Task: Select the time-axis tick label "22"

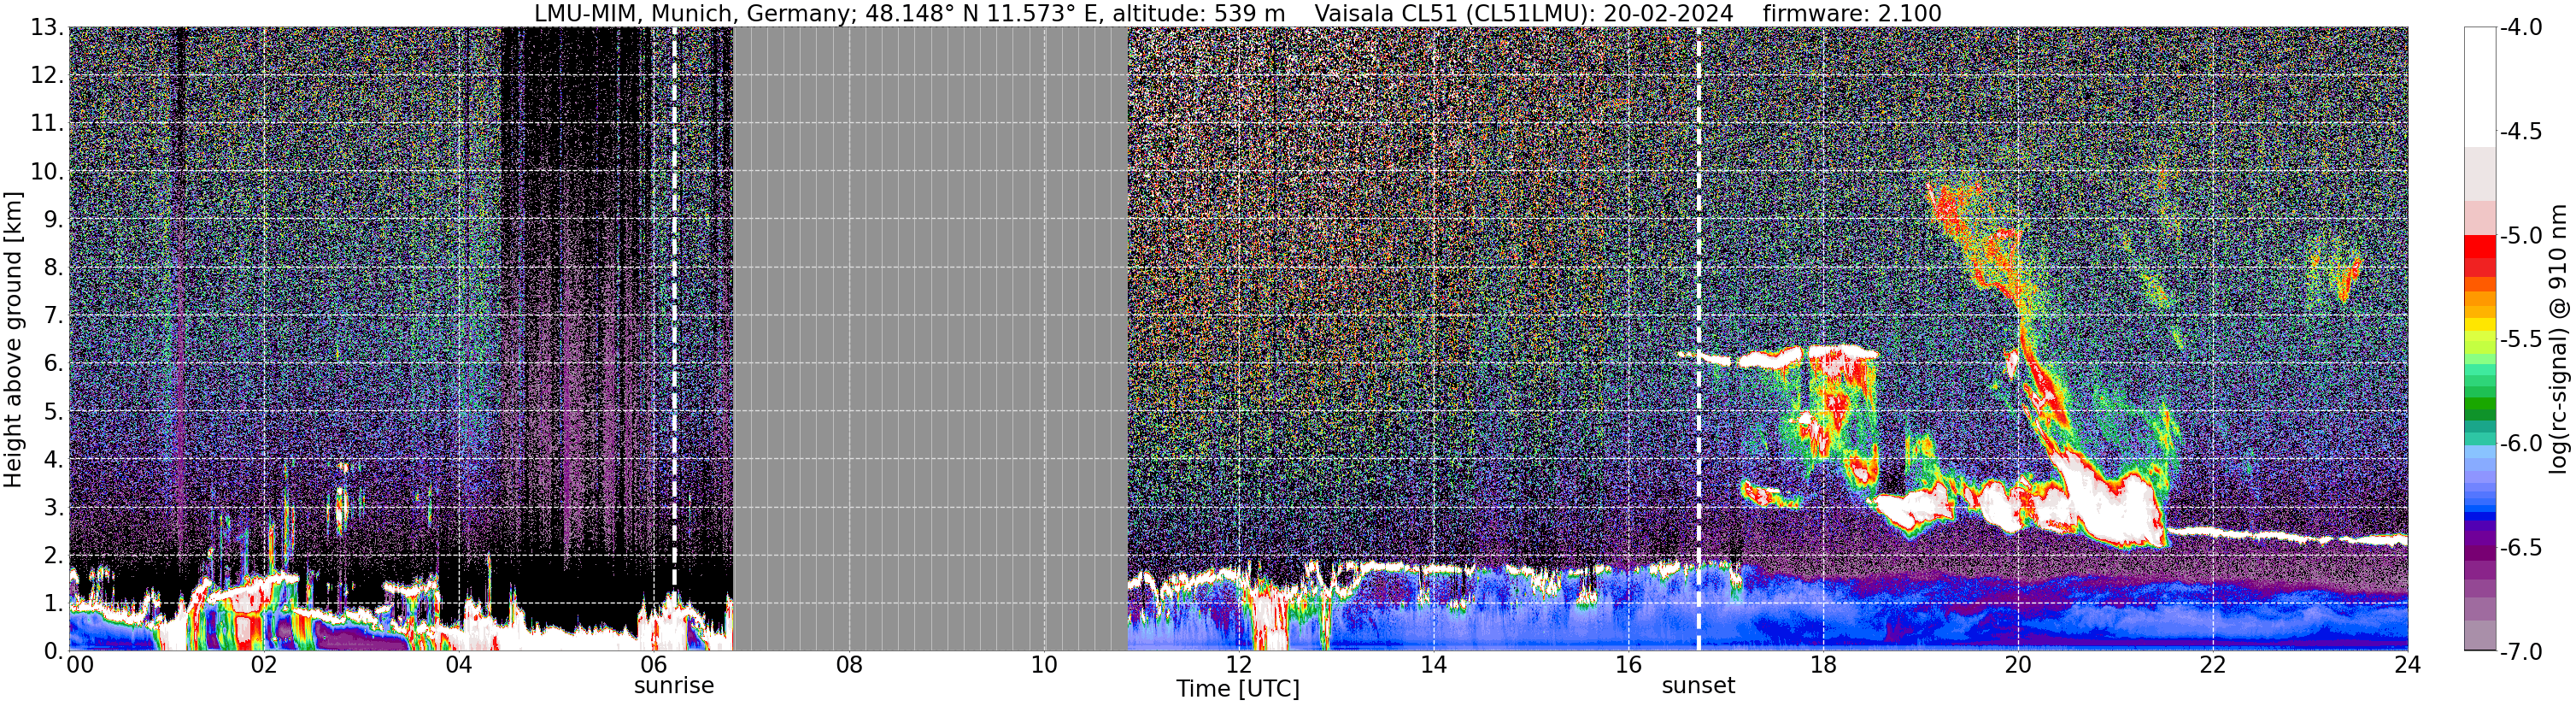Action: tap(2214, 665)
